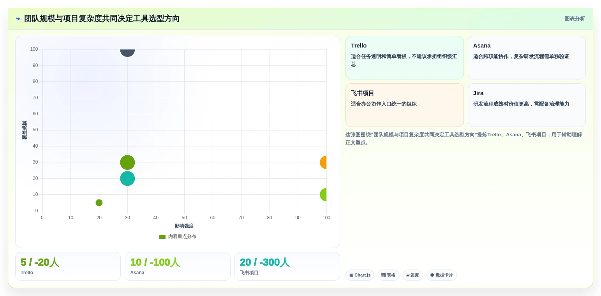Open the 飞书项目 description card
Viewport: 601px width, 296px height.
[x=404, y=105]
